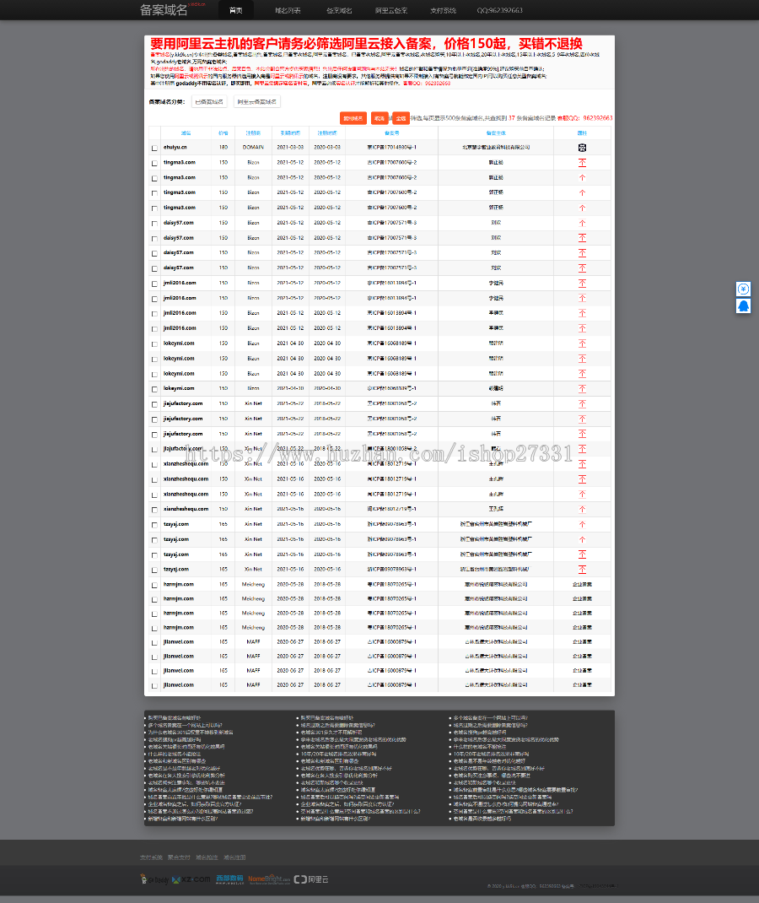The height and width of the screenshot is (903, 759).
Task: Click the orange 购买域名 button
Action: (x=353, y=118)
